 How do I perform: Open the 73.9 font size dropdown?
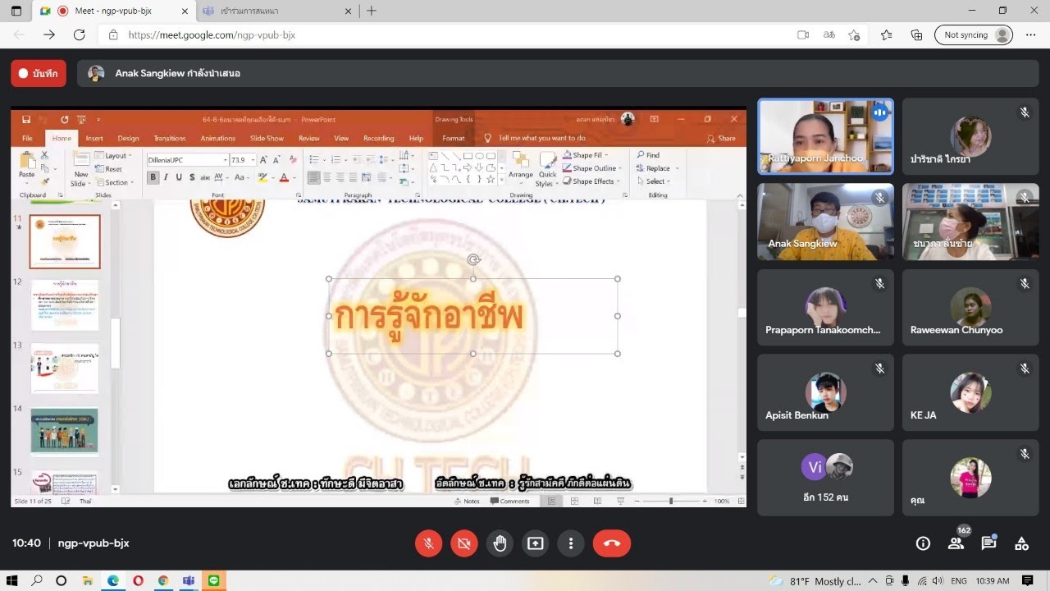coord(253,160)
